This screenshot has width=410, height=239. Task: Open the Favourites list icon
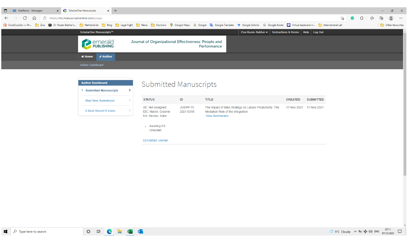(372, 18)
